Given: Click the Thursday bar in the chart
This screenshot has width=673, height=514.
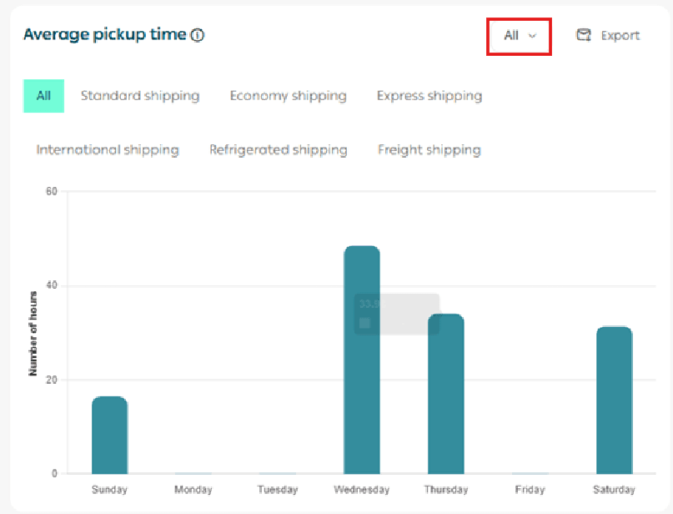Looking at the screenshot, I should (446, 394).
